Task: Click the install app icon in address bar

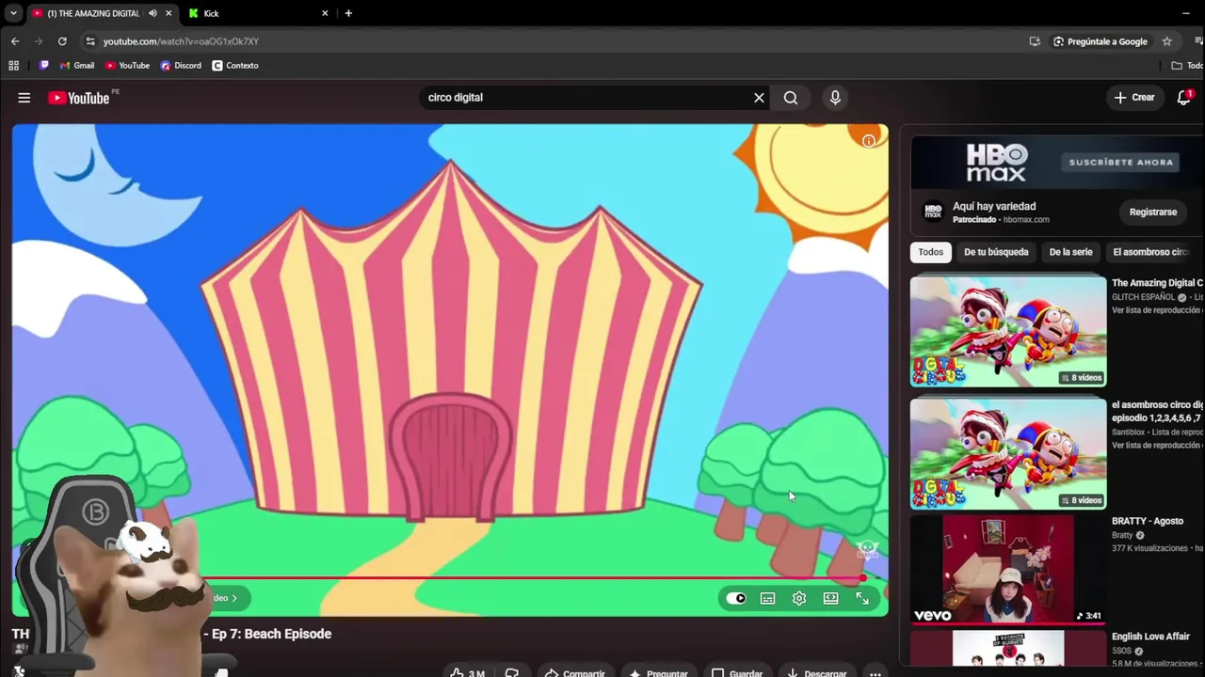Action: coord(1035,41)
